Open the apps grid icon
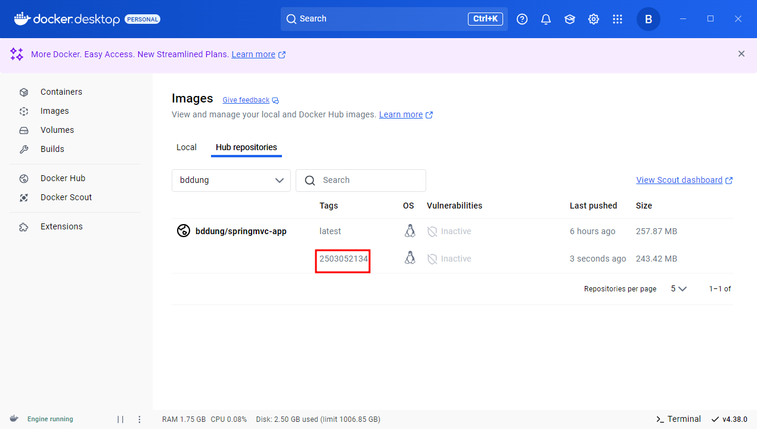This screenshot has width=757, height=429. click(618, 19)
